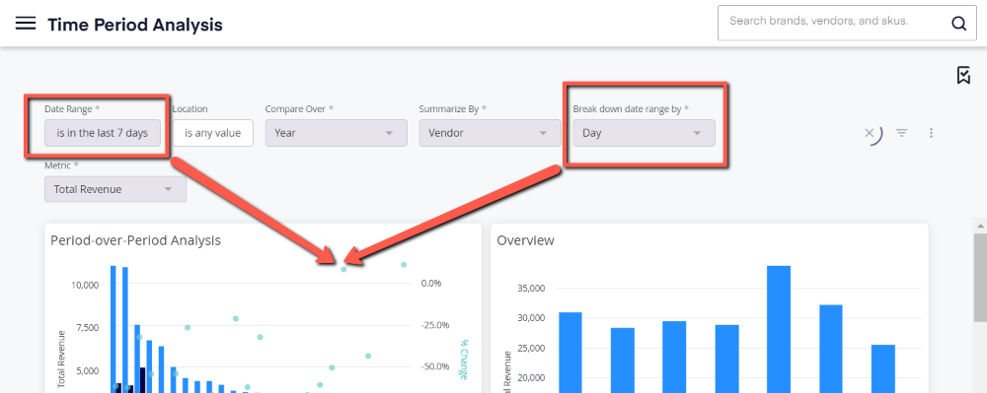Click the Time Period Analysis page title

click(134, 25)
